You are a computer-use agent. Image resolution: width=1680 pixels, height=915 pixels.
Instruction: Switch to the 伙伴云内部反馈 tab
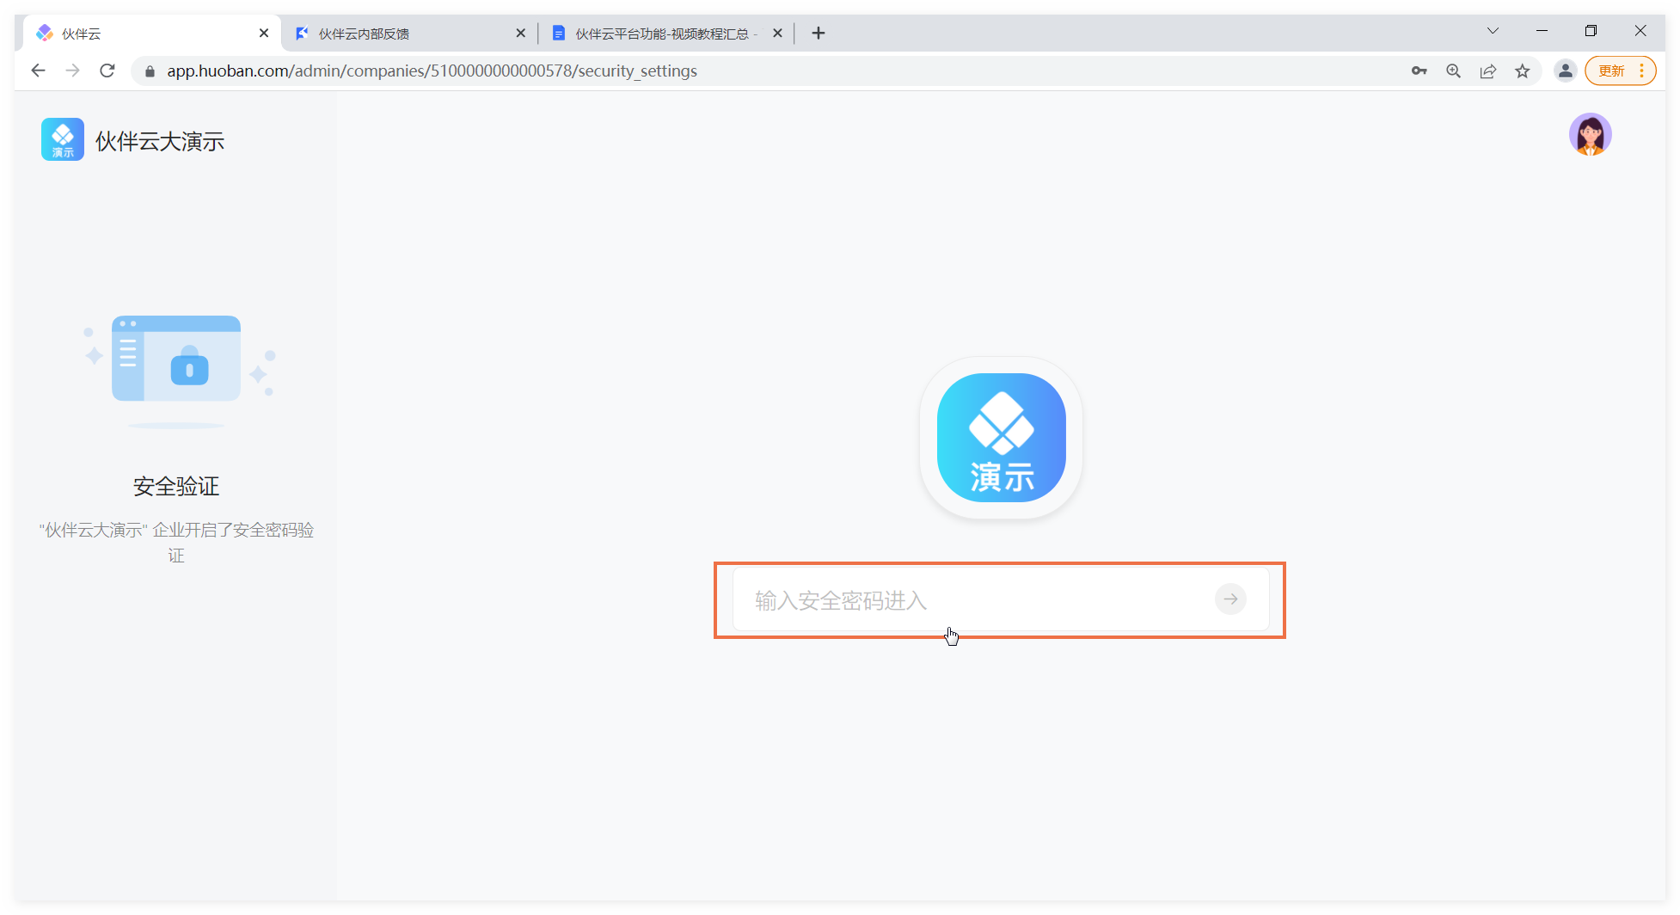395,34
